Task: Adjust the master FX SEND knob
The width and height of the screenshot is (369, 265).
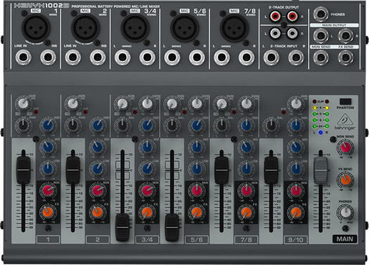Action: click(x=345, y=180)
